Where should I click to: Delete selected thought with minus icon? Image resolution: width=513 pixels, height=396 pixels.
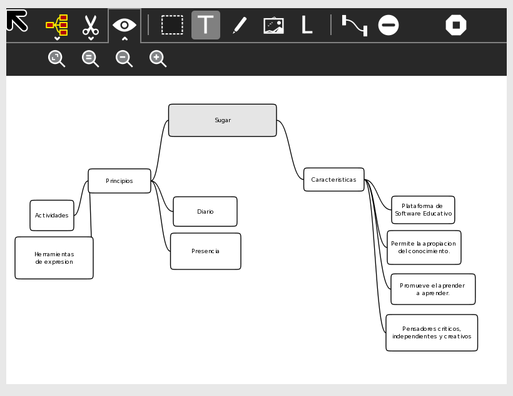389,25
